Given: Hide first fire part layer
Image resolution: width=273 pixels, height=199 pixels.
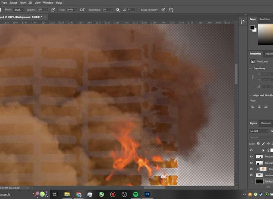Looking at the screenshot, I should click(x=251, y=157).
